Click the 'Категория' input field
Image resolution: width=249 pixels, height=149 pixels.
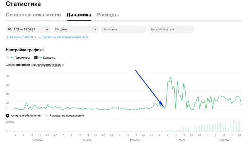[124, 29]
